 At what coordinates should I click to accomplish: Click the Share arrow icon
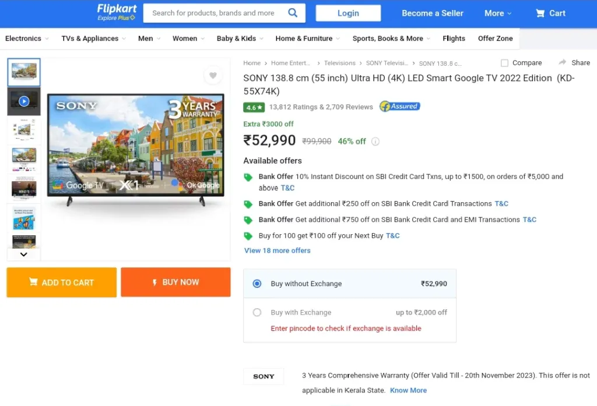coord(563,62)
